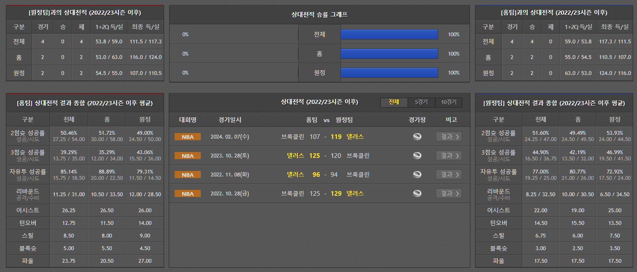Click the 원정 100% win rate bar
This screenshot has height=272, width=637.
pos(389,73)
